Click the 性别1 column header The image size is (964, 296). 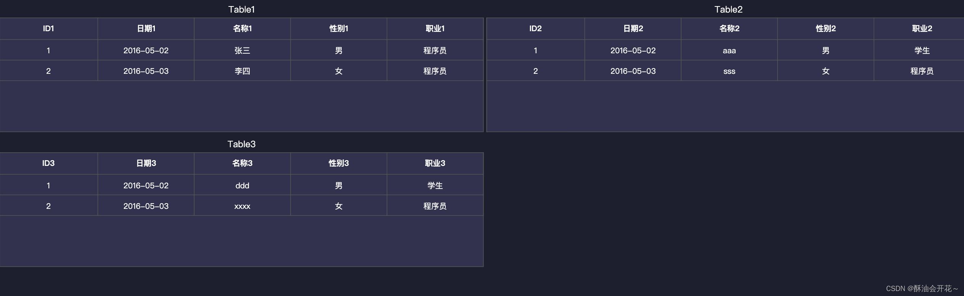pyautogui.click(x=339, y=29)
